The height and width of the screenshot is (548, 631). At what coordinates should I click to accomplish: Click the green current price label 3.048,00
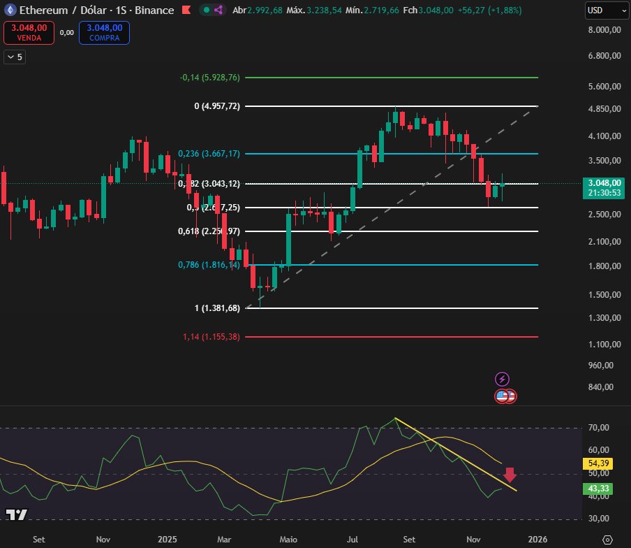pyautogui.click(x=604, y=183)
